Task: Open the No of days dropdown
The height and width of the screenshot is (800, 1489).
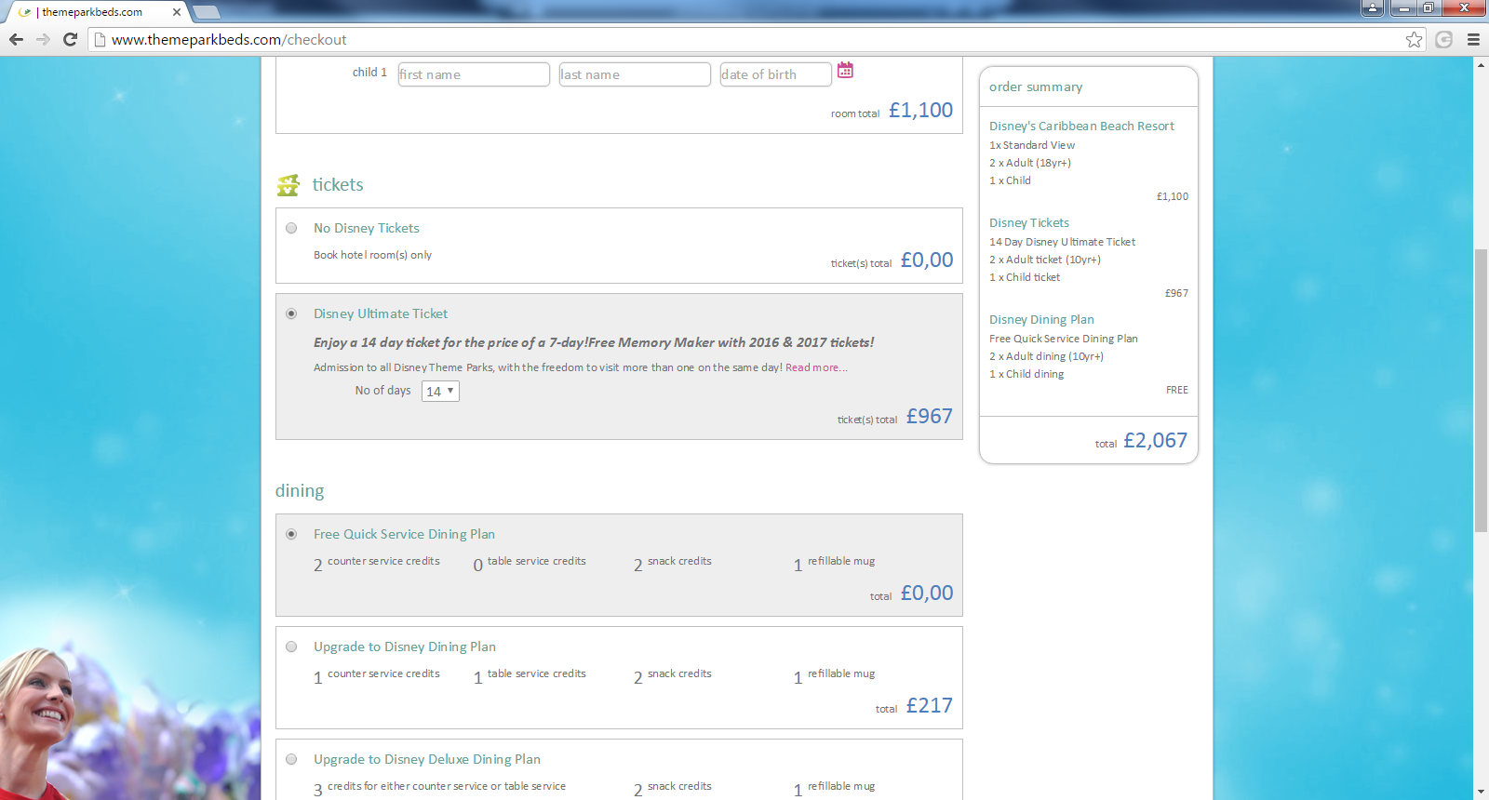Action: pyautogui.click(x=440, y=392)
